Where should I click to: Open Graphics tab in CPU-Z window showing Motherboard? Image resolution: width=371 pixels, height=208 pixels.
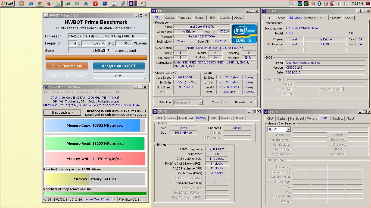[336, 18]
